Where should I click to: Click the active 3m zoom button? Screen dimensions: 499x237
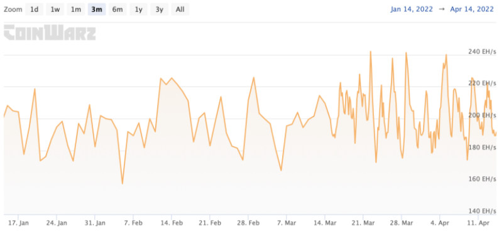(97, 9)
